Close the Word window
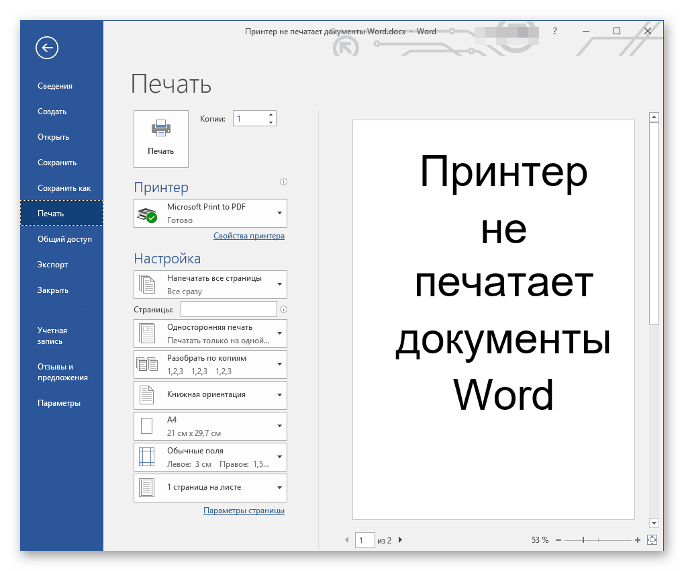 click(x=648, y=31)
